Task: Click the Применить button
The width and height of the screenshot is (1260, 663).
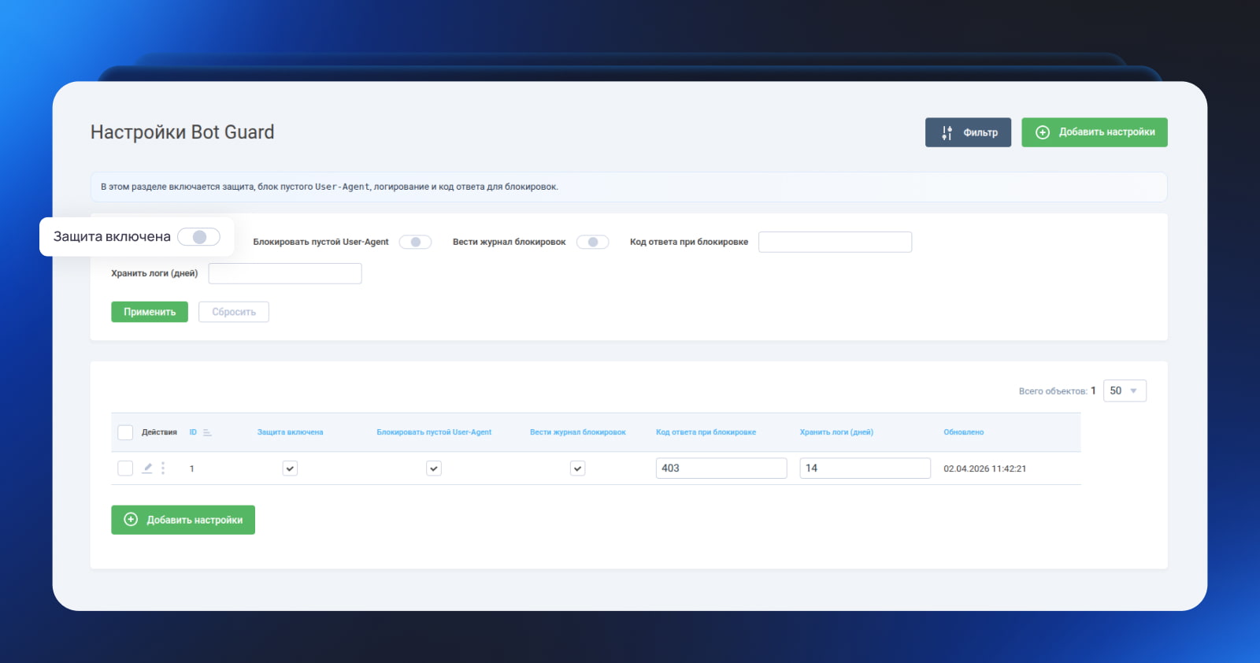Action: click(x=150, y=312)
